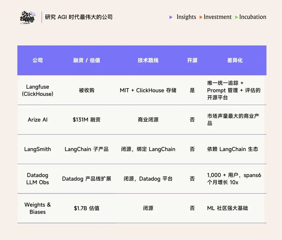Click the 否 cell in the LangSmith row
This screenshot has height=240, width=282.
(192, 149)
